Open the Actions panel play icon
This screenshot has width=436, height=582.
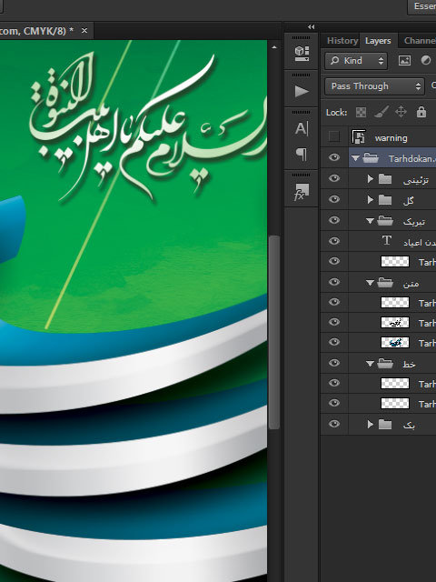pyautogui.click(x=302, y=91)
